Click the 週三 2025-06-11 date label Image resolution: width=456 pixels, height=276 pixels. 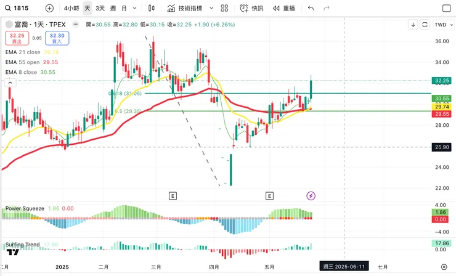(344, 267)
